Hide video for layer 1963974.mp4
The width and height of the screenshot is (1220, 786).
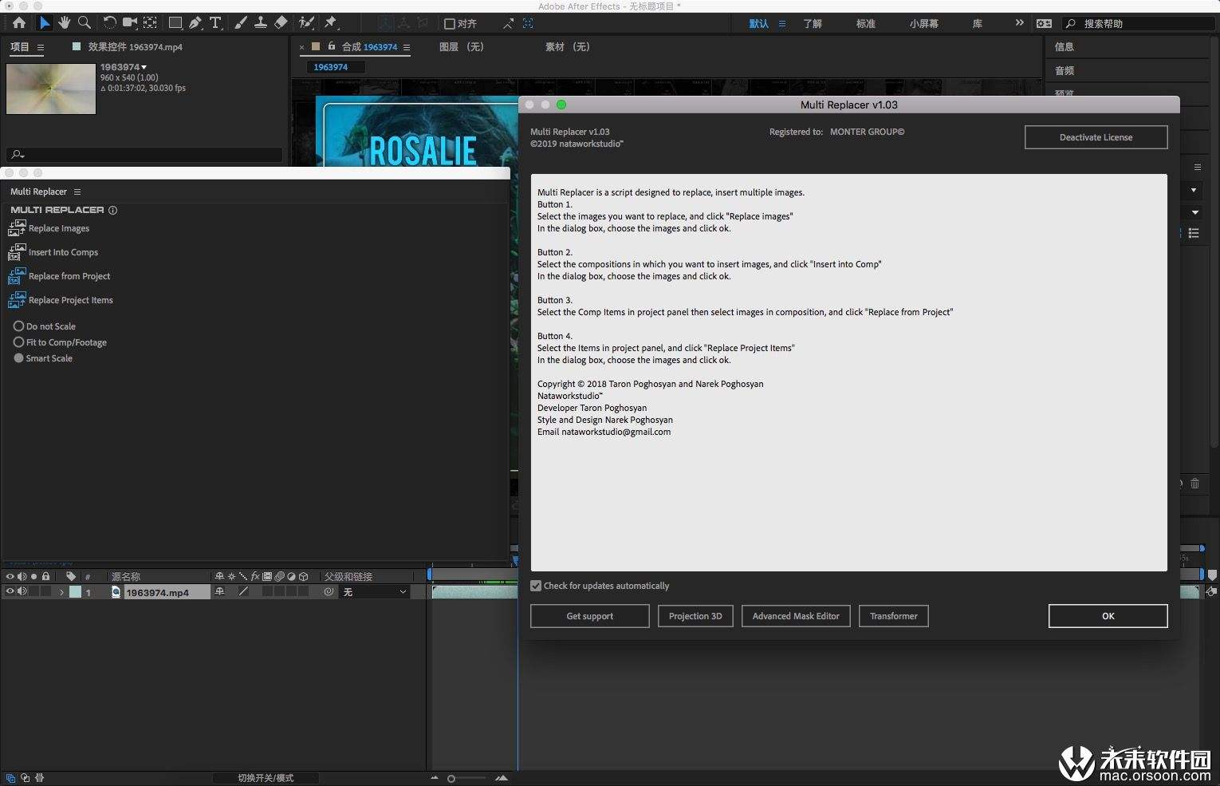[x=10, y=592]
